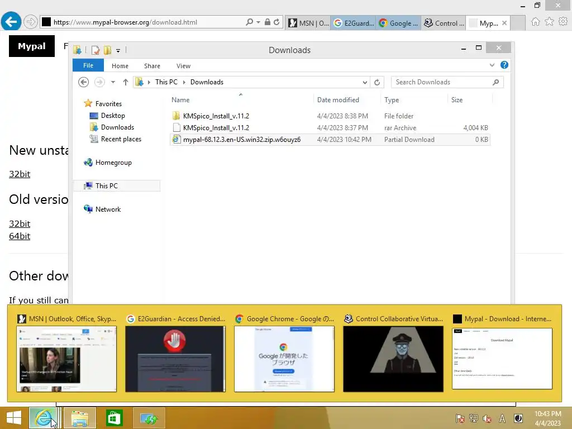
Task: Open previous locations dropdown in path bar
Action: 365,83
